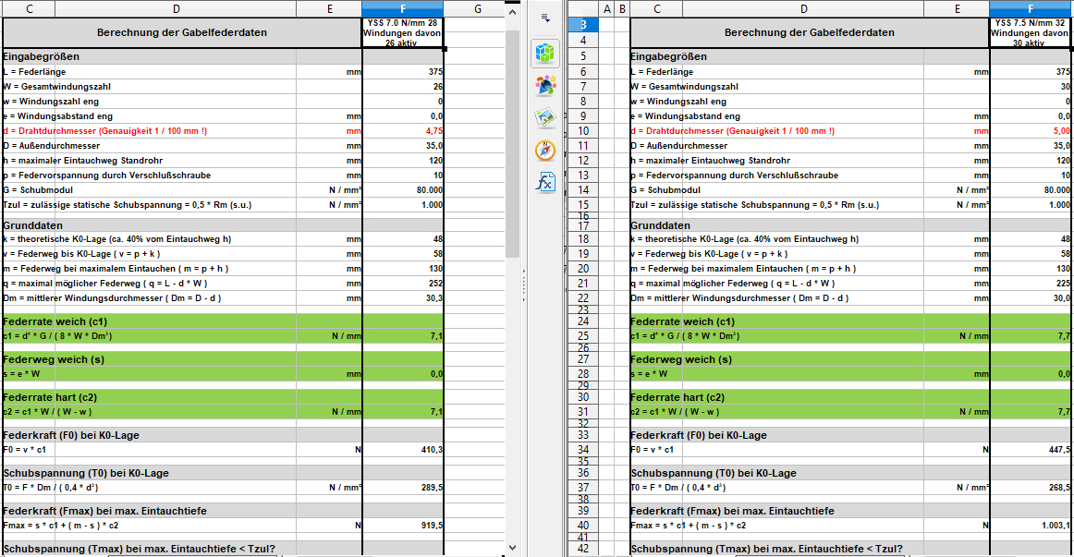The height and width of the screenshot is (557, 1074).
Task: Open the Properties sidebar deck
Action: pos(545,53)
